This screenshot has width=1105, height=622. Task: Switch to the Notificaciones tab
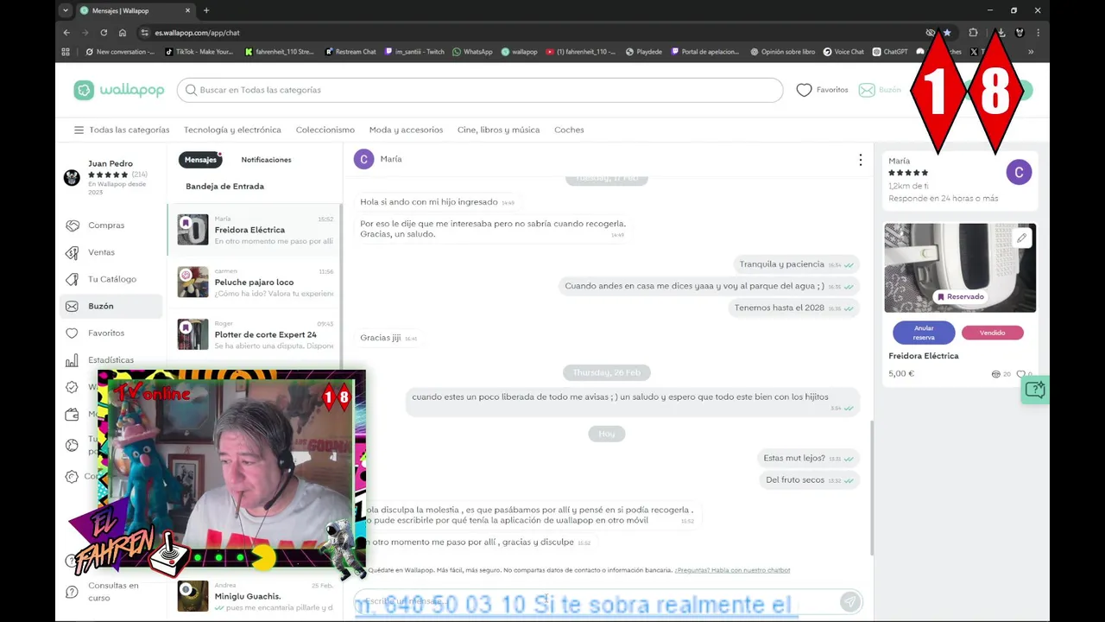(266, 160)
